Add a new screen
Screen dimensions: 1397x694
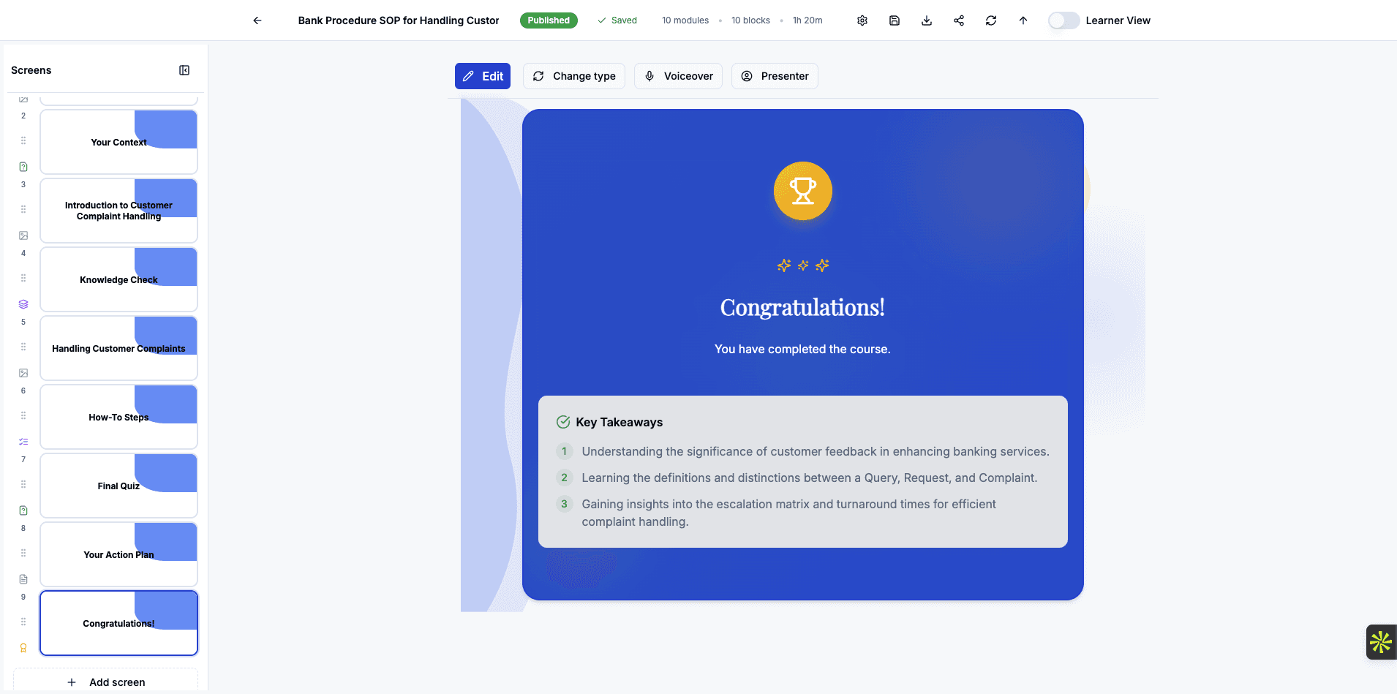click(105, 682)
